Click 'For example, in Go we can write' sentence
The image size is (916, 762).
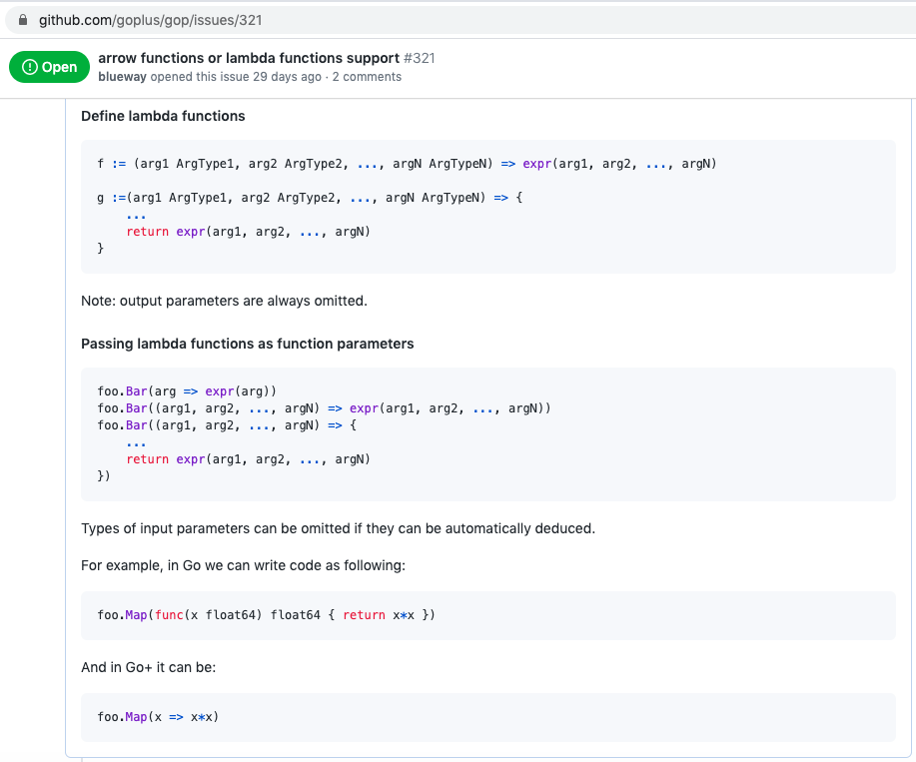[243, 565]
